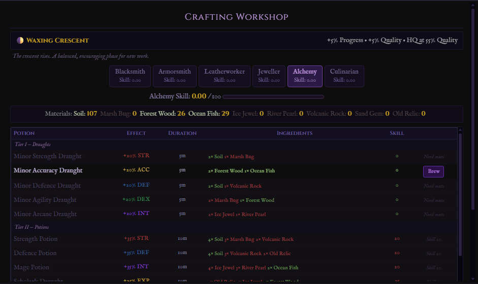The height and width of the screenshot is (284, 478).
Task: Switch to the Leatherworker tab
Action: 225,76
